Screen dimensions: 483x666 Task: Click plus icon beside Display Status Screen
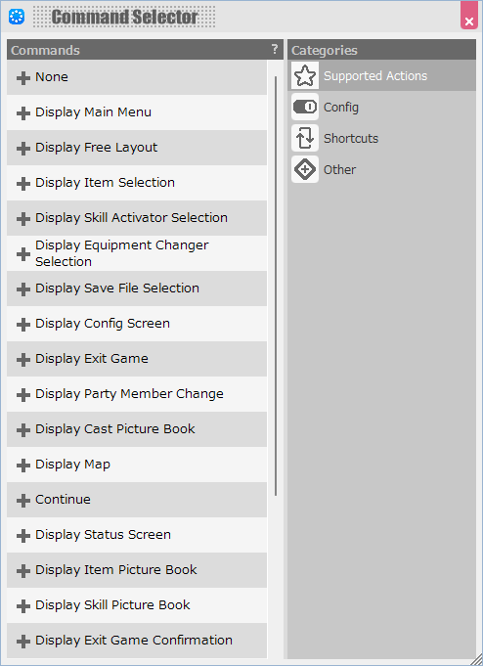point(23,537)
